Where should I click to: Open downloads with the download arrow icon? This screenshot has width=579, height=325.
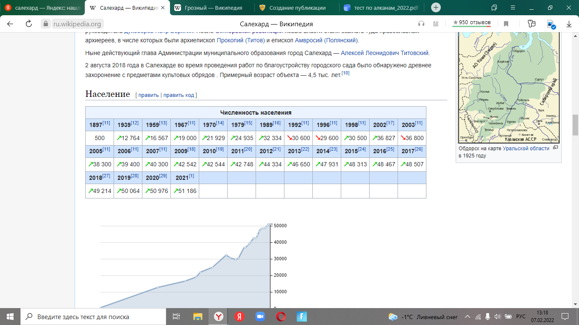point(569,24)
